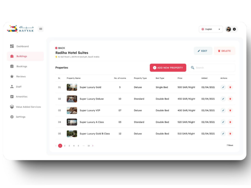This screenshot has width=251, height=188.
Task: Click the previous page arrow
Action: coord(56,146)
